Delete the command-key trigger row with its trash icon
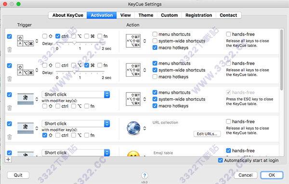This screenshot has width=289, height=184. click(x=10, y=79)
